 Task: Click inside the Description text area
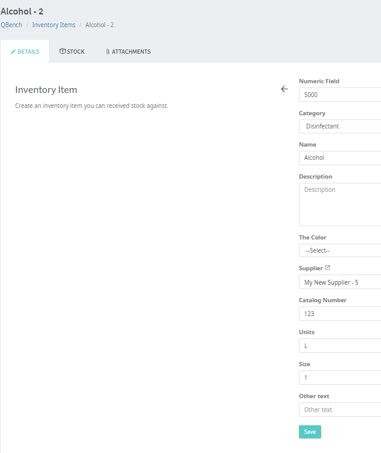(x=340, y=204)
